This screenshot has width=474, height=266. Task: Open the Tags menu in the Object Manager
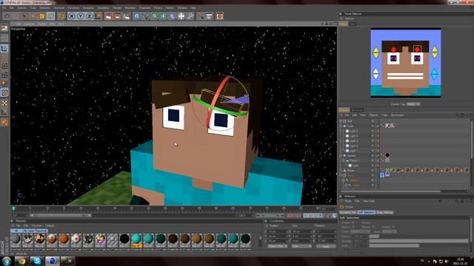point(384,115)
